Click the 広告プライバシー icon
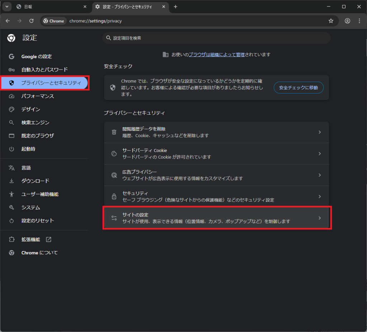 [x=114, y=175]
